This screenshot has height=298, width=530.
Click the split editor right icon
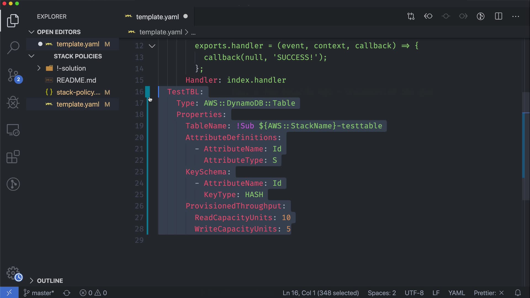pyautogui.click(x=499, y=16)
